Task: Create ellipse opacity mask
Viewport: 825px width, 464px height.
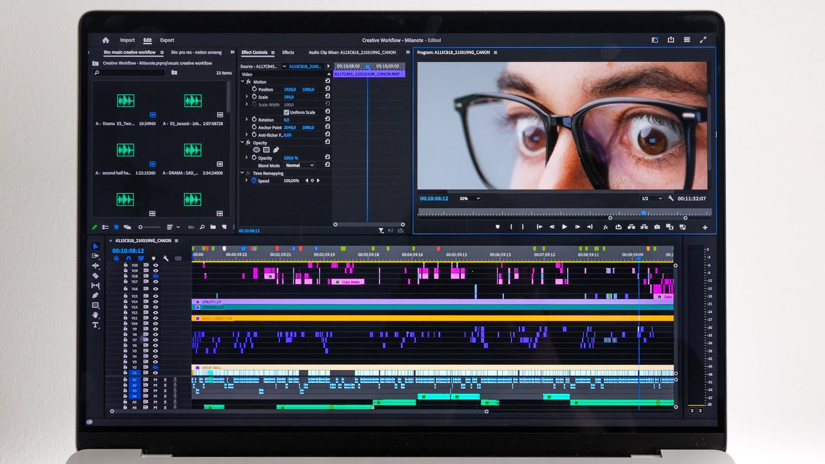Action: [x=256, y=150]
